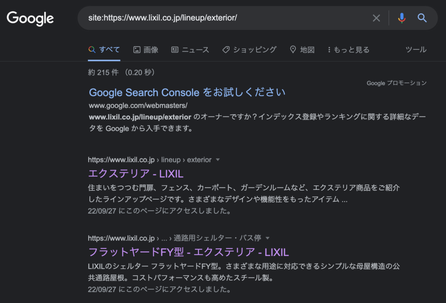Click the Google プロモーション label
Image resolution: width=446 pixels, height=303 pixels.
pos(396,83)
